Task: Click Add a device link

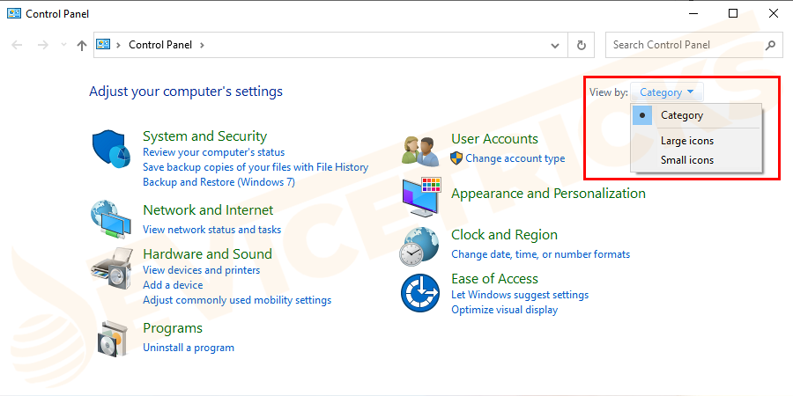Action: coord(173,285)
